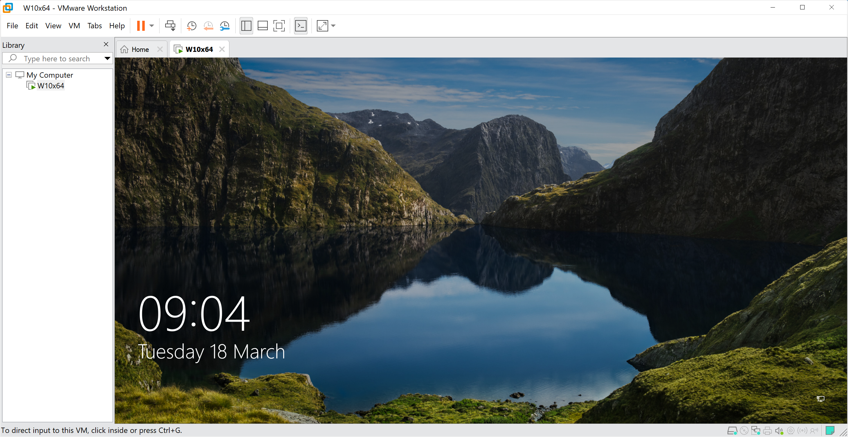Enter full screen mode
The width and height of the screenshot is (848, 437).
279,26
